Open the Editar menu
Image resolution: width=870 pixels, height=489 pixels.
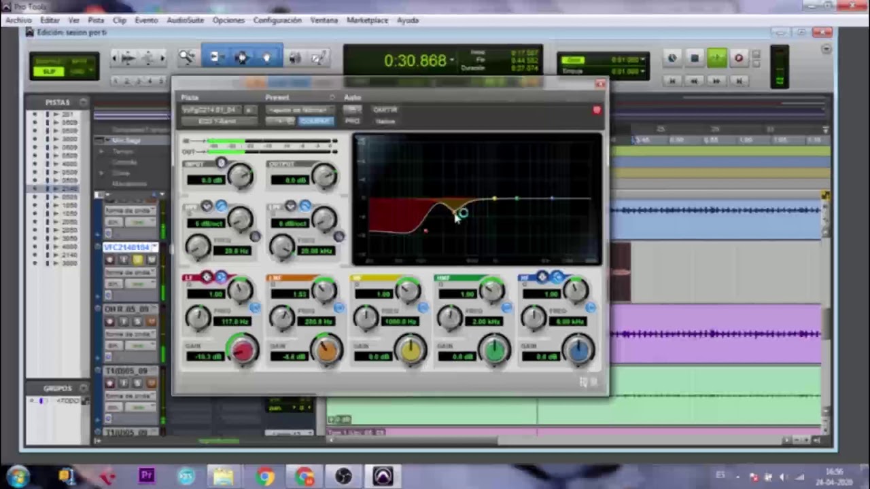[x=50, y=20]
